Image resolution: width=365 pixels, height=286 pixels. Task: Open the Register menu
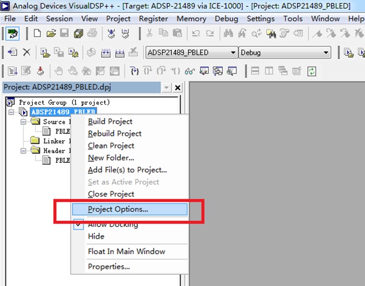pos(153,18)
